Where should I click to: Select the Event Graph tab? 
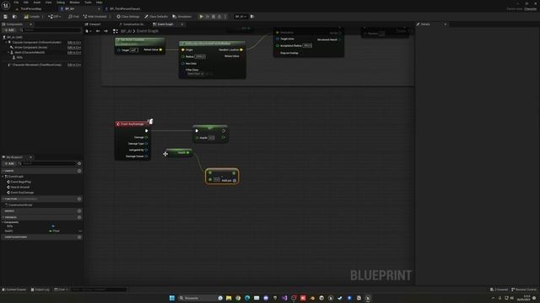(164, 24)
